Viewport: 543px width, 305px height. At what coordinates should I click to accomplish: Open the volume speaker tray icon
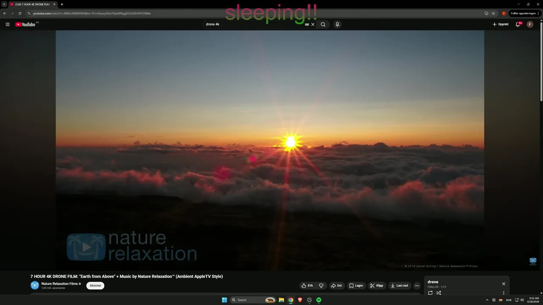(x=522, y=300)
